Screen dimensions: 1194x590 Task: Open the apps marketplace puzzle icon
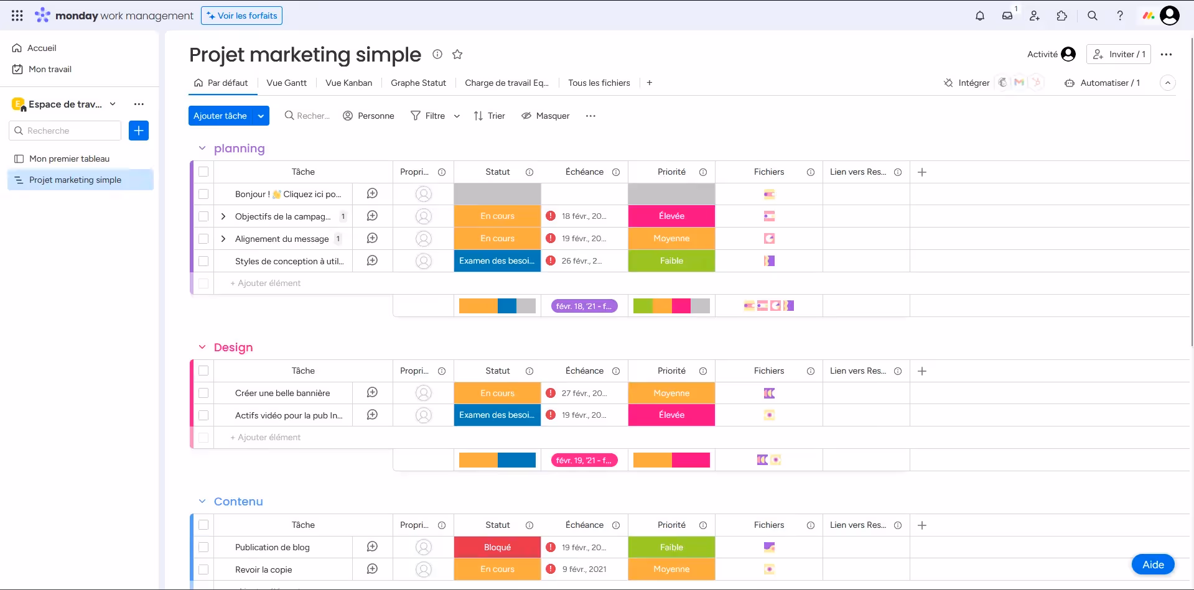1062,16
